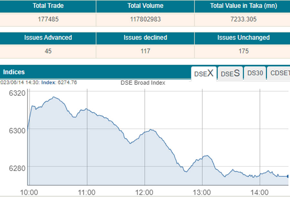Select the 12:00 axis label on chart

point(145,192)
